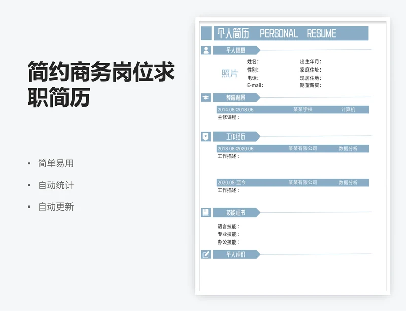
Task: Click the 2020.08-至今 date cell
Action: 231,182
